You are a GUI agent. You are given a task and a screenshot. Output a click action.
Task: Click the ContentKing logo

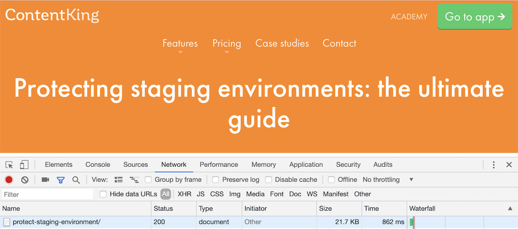(52, 15)
